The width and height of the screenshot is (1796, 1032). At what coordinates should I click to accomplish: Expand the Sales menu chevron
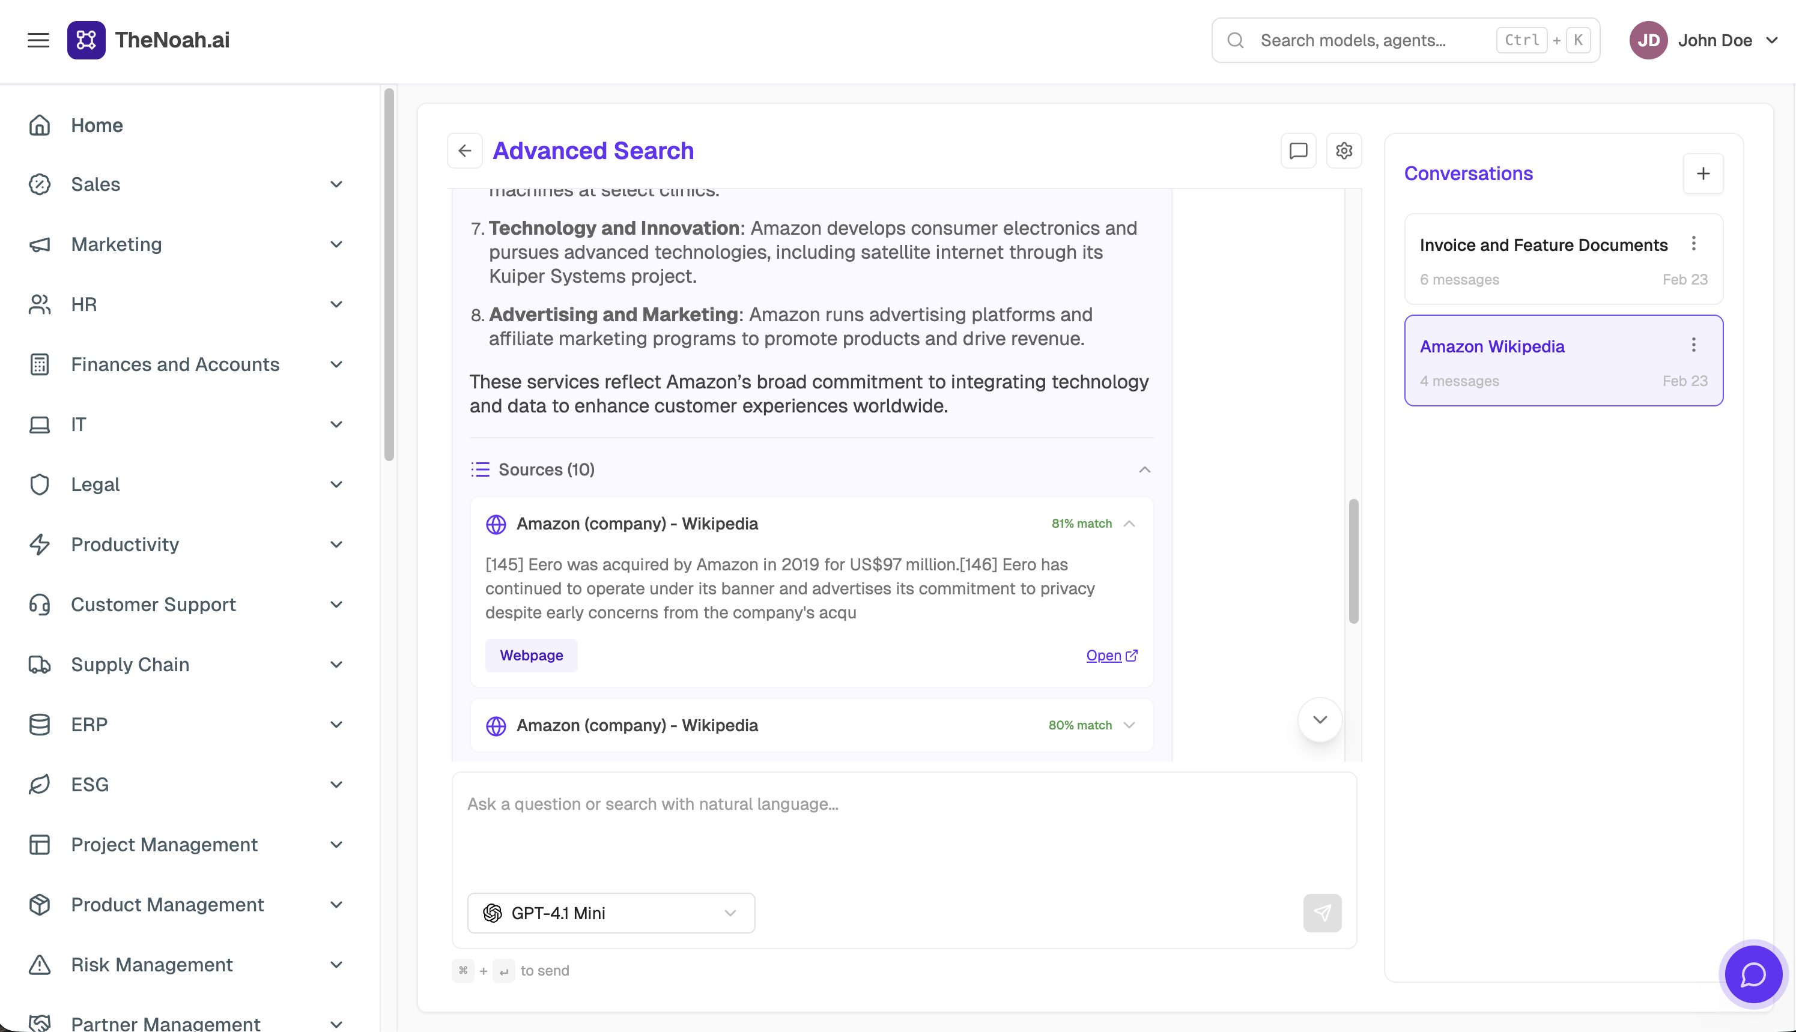point(336,184)
